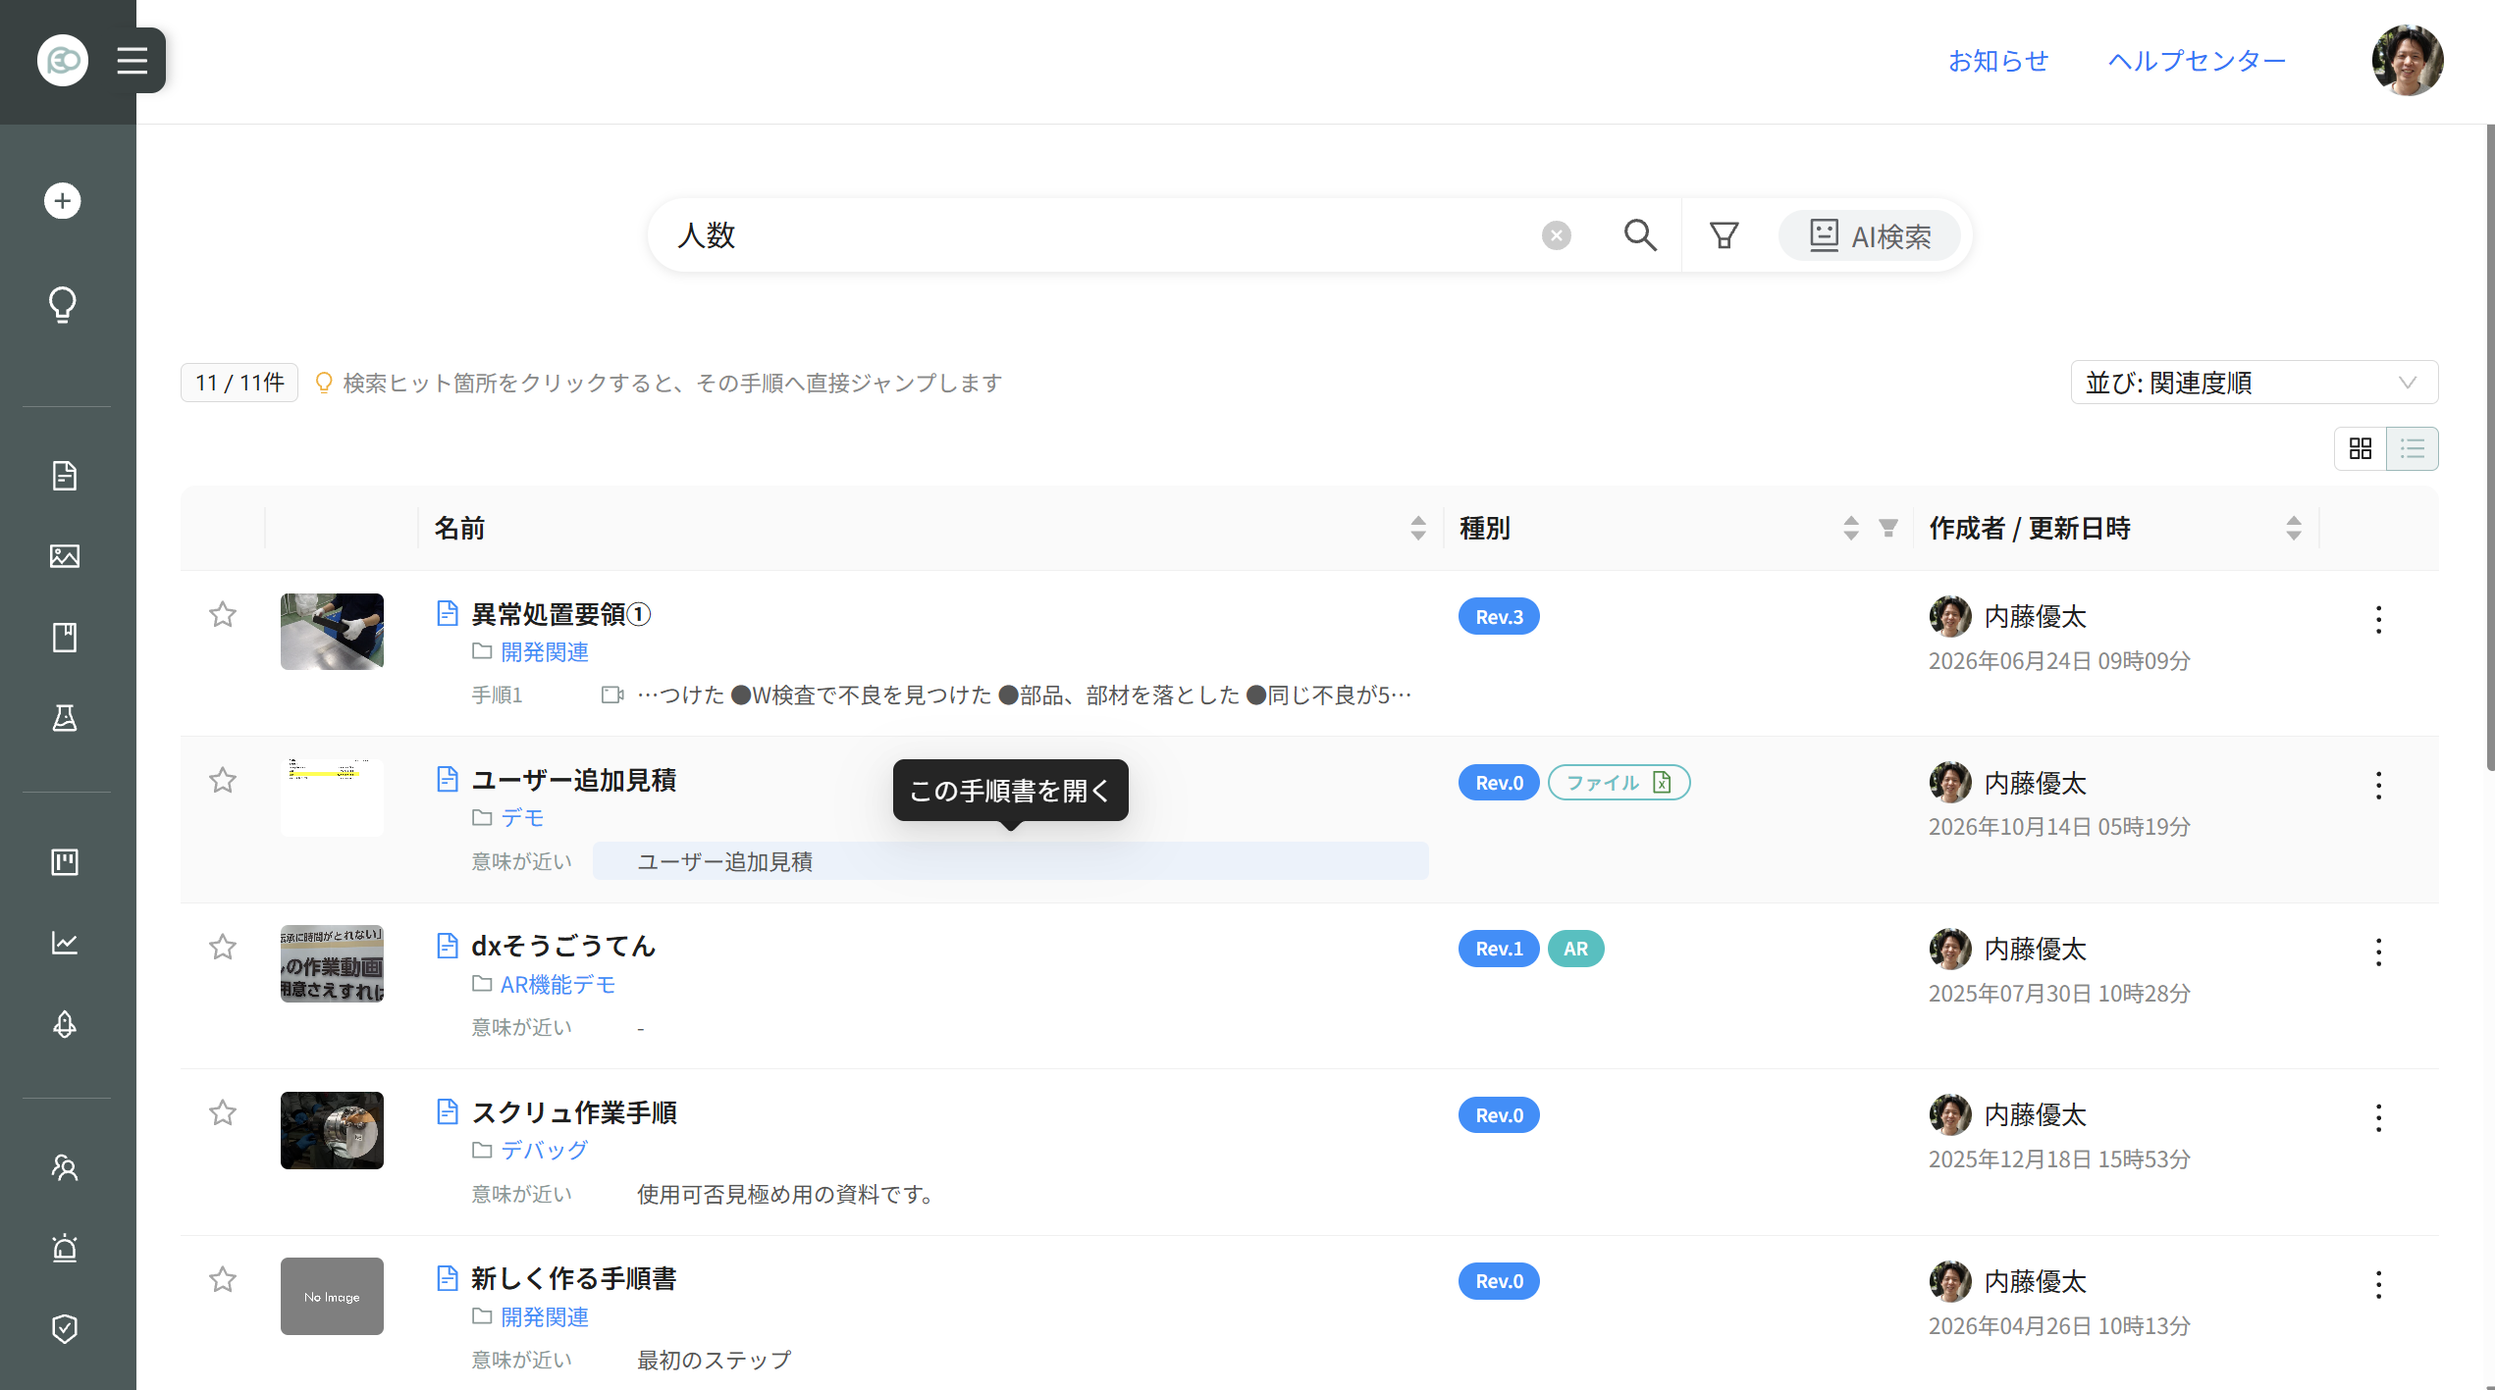Viewport: 2495px width, 1390px height.
Task: Star the dxそうごうてん row
Action: click(x=223, y=948)
